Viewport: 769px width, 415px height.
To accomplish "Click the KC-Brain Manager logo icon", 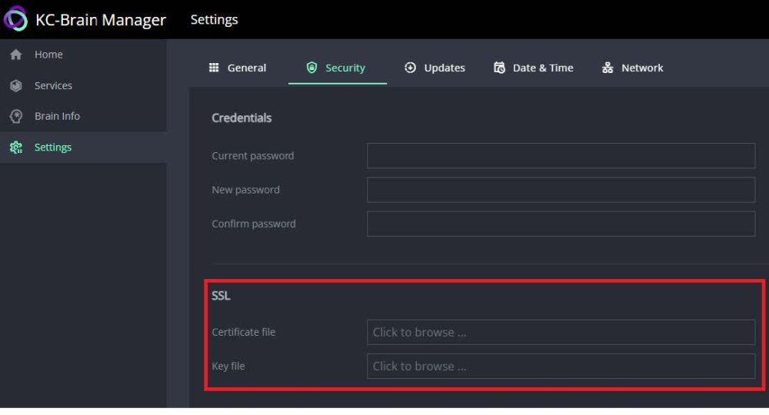I will click(x=15, y=19).
